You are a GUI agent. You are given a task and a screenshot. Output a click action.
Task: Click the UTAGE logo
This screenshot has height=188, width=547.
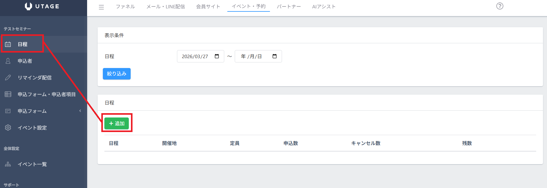(42, 6)
